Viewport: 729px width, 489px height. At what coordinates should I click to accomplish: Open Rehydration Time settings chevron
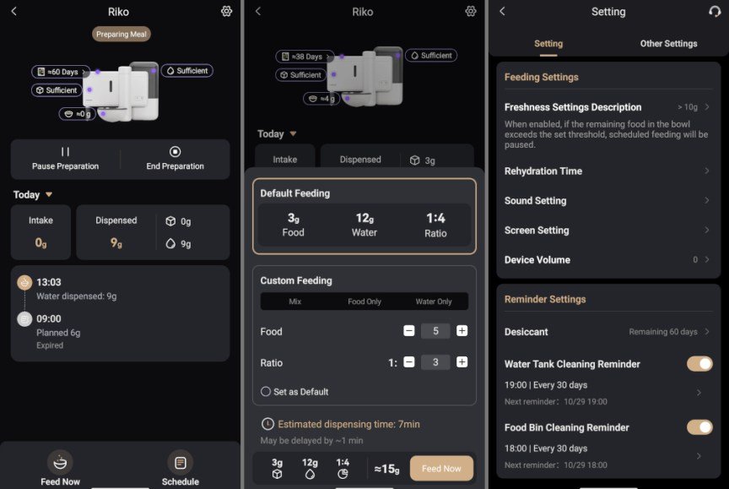click(707, 171)
